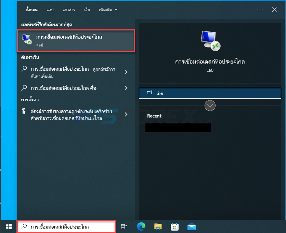This screenshot has height=233, width=286.
Task: Click the Task View icon
Action: [124, 227]
